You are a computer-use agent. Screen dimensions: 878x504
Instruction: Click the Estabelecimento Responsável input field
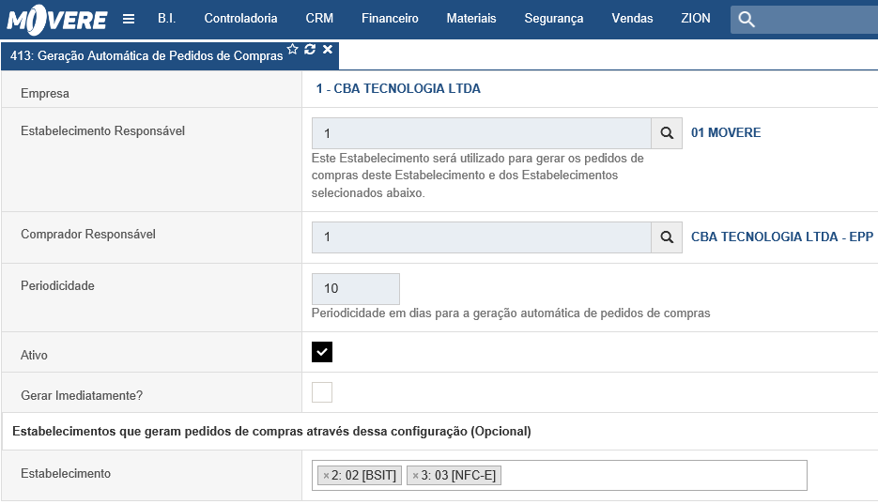[482, 133]
